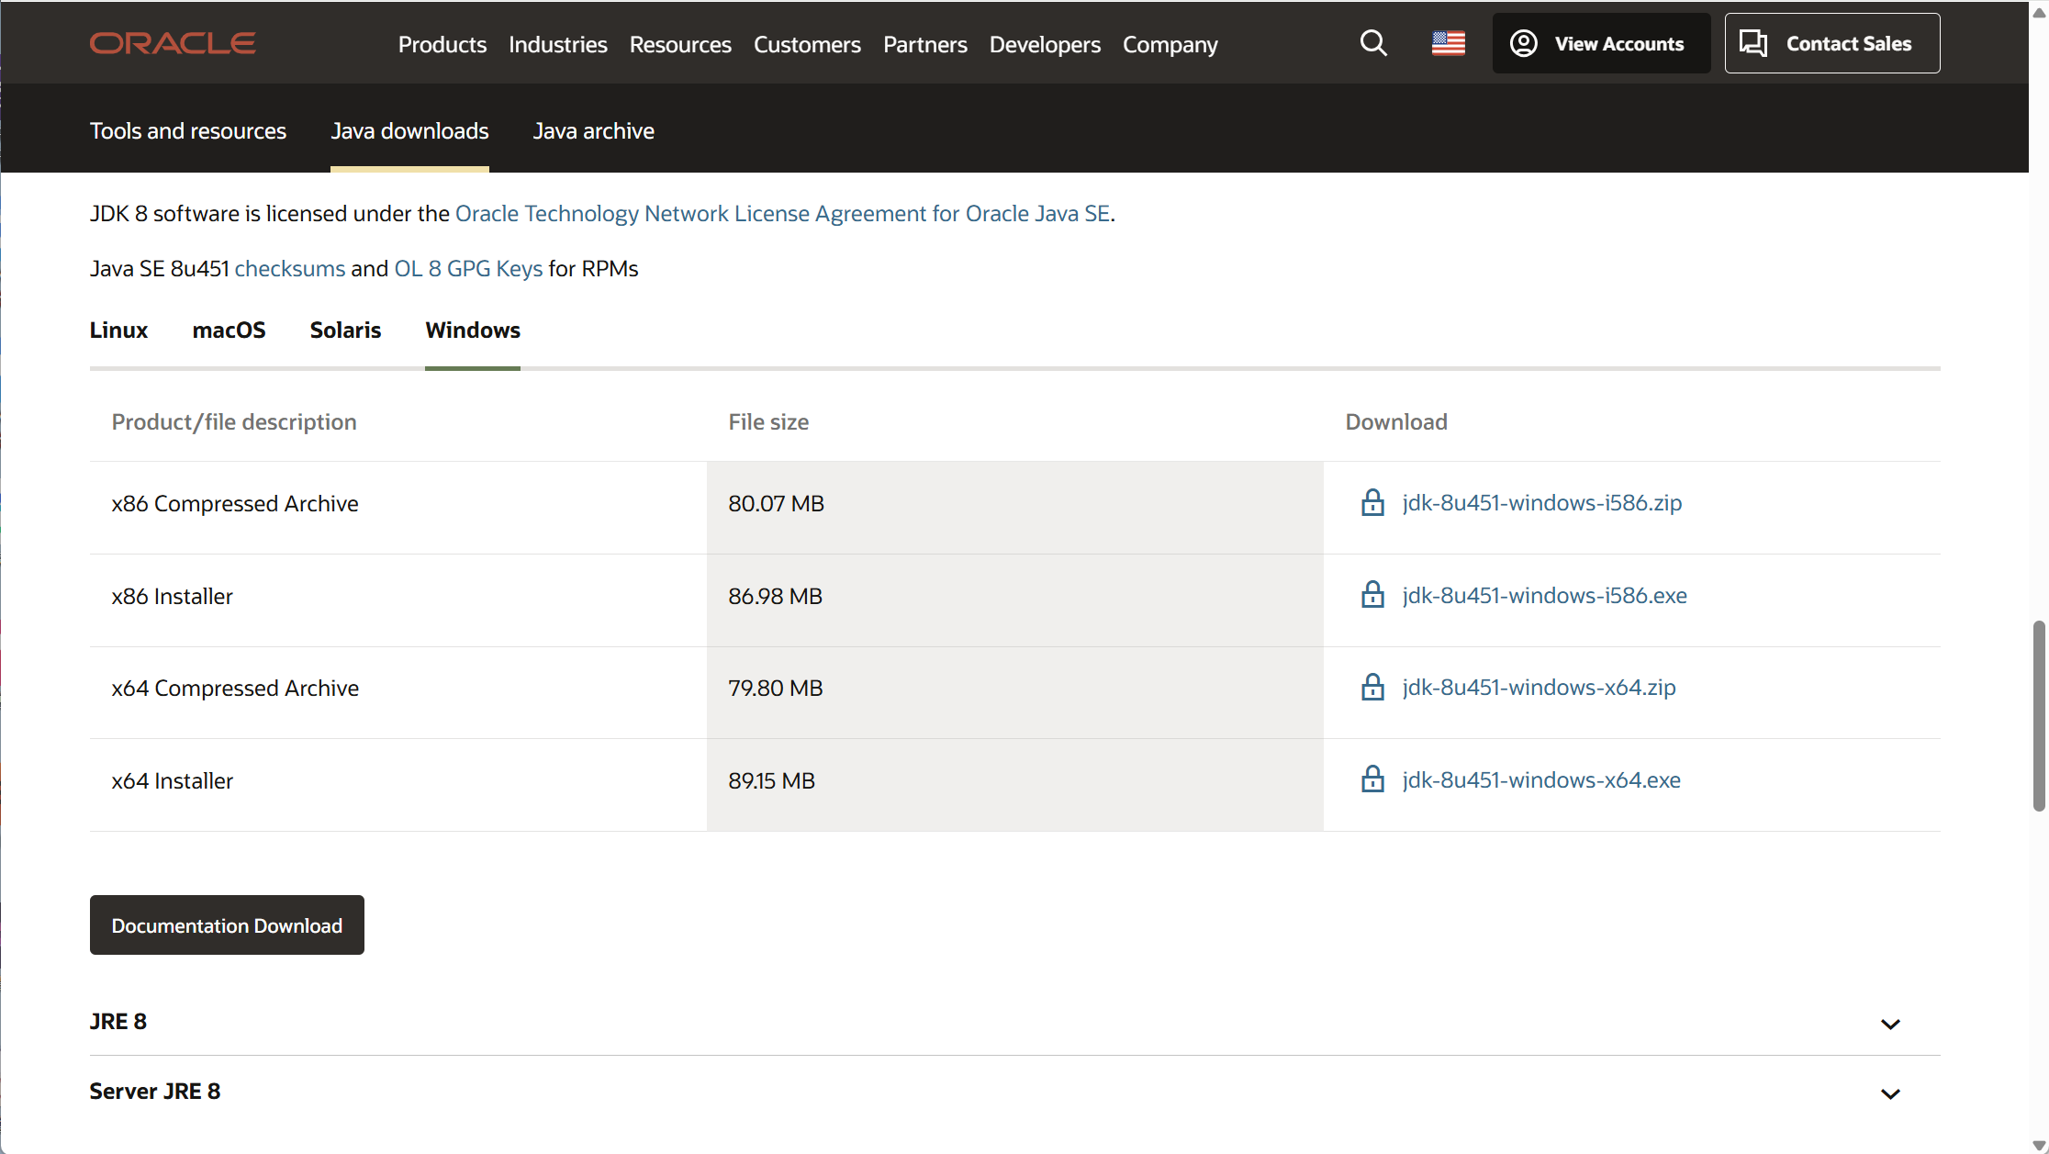This screenshot has width=2049, height=1154.
Task: Open the OL 8 GPG Keys link
Action: point(468,269)
